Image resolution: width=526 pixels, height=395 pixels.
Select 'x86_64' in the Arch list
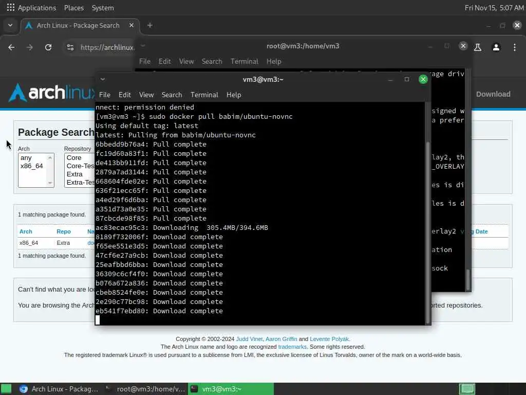point(31,166)
